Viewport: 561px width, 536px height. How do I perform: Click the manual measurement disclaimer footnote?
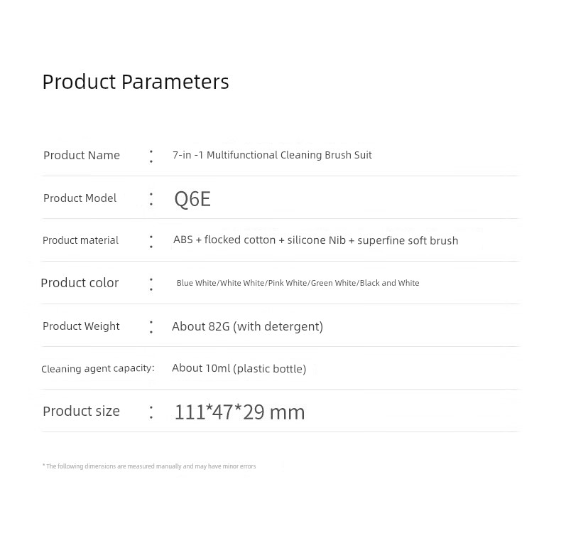pos(149,466)
